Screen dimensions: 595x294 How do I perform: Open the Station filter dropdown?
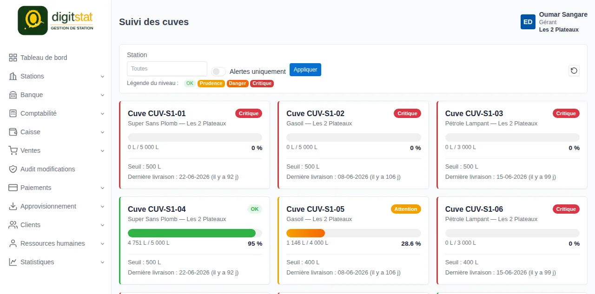[x=167, y=69]
